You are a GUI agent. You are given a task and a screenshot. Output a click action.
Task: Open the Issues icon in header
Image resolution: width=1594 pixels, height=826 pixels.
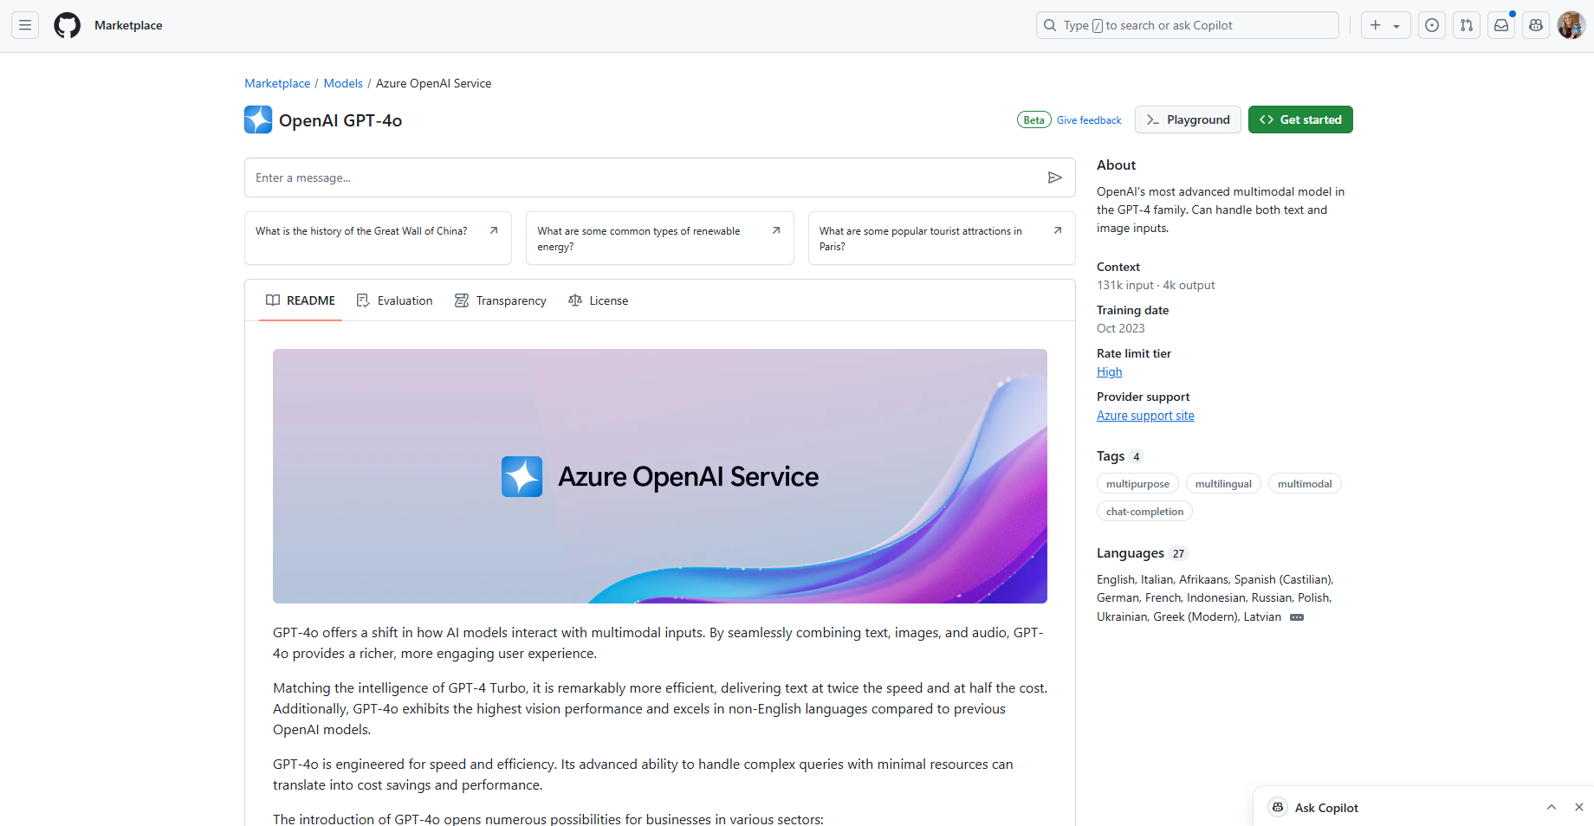point(1432,25)
